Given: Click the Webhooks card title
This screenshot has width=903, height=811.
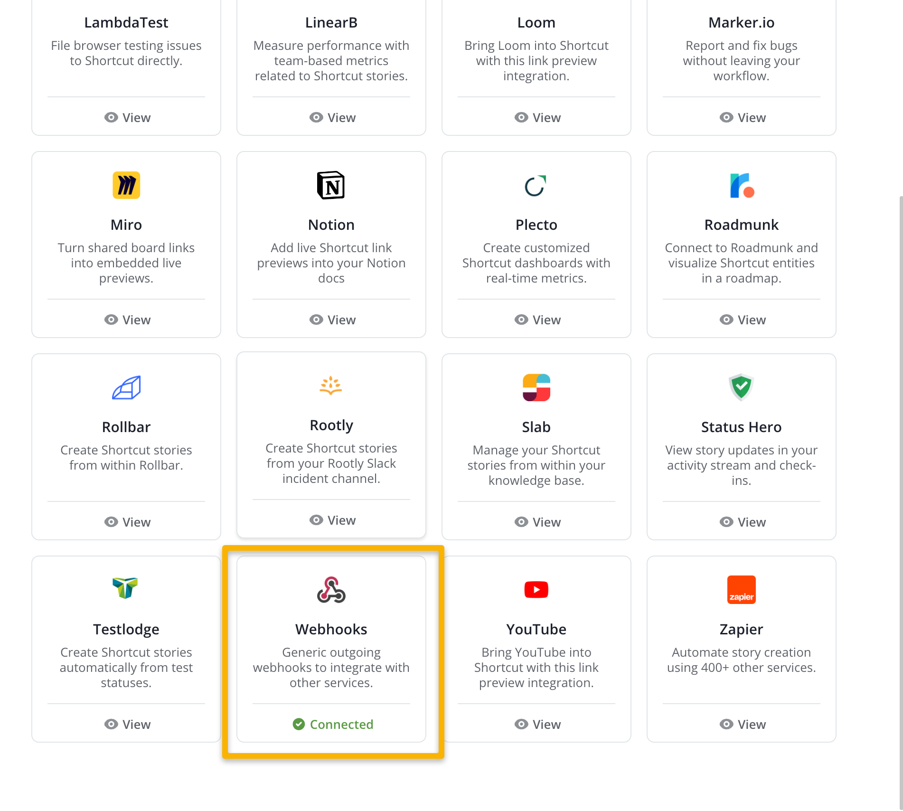Looking at the screenshot, I should click(331, 629).
